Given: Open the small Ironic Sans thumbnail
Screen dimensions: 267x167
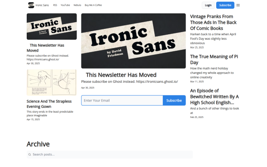Looking at the screenshot, I should click(x=52, y=27).
